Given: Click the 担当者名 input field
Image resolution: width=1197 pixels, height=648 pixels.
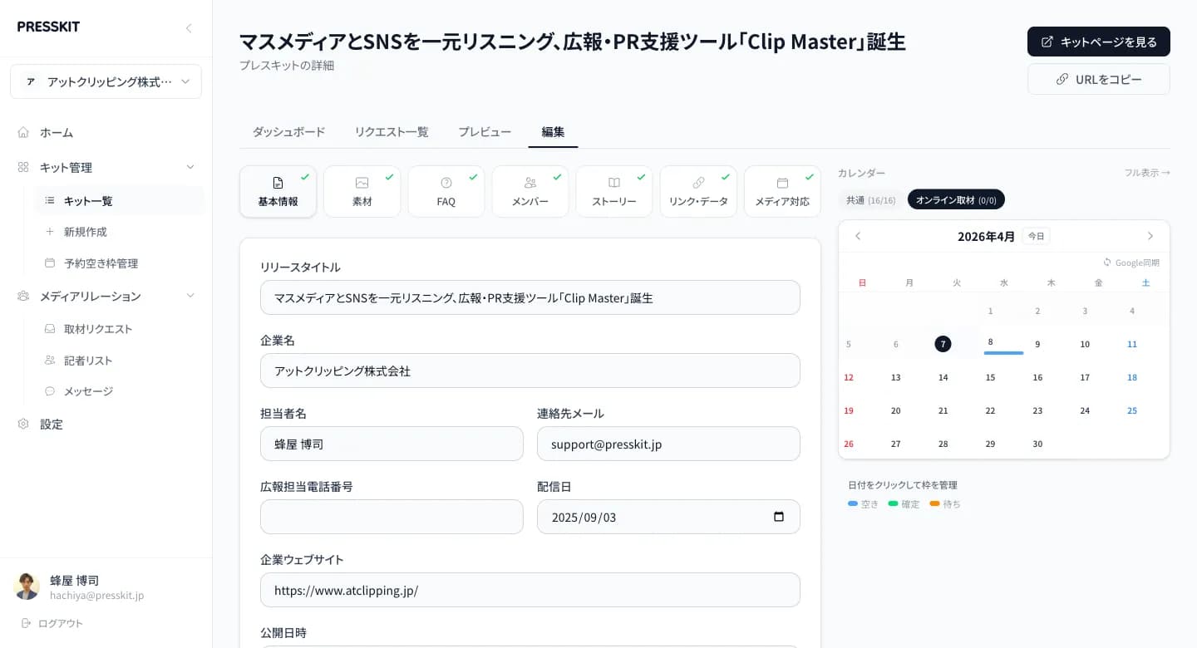Looking at the screenshot, I should point(392,444).
